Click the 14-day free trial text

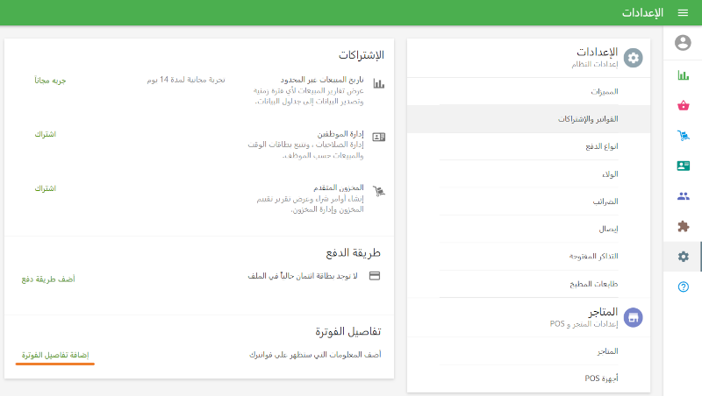pos(186,80)
